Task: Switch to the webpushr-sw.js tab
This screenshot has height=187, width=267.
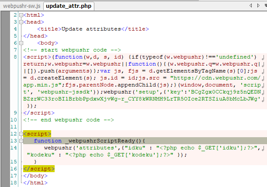Action: point(22,6)
